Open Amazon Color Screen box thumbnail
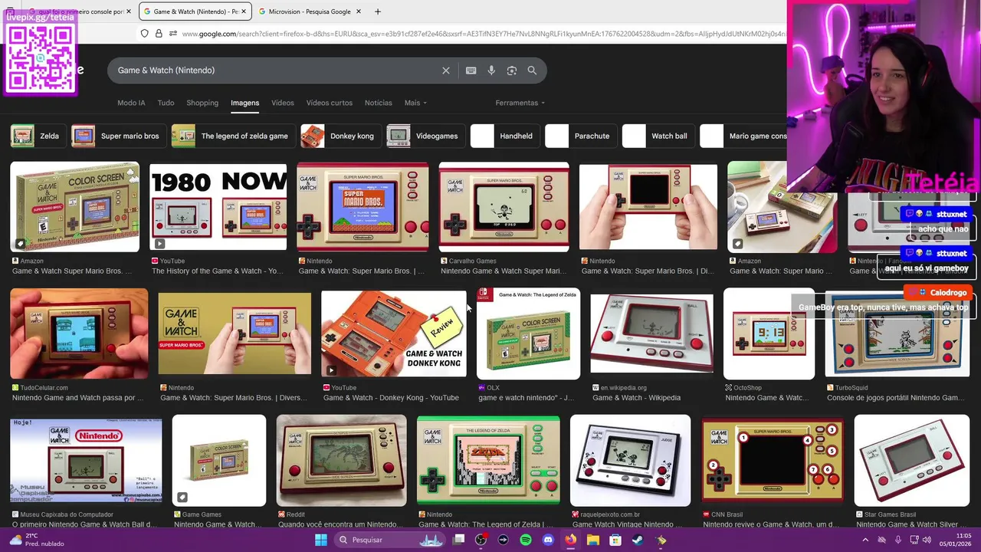 74,207
